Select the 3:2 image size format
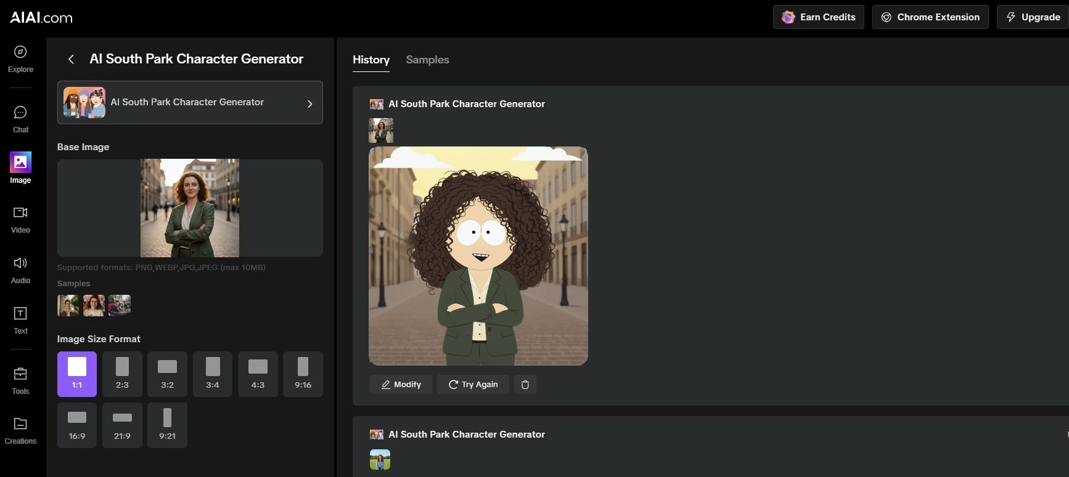The width and height of the screenshot is (1069, 477). pyautogui.click(x=167, y=374)
